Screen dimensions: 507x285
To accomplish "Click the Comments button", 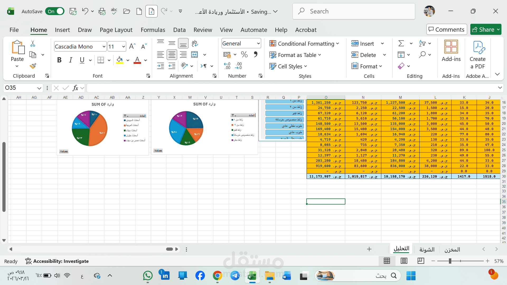I will tap(447, 30).
